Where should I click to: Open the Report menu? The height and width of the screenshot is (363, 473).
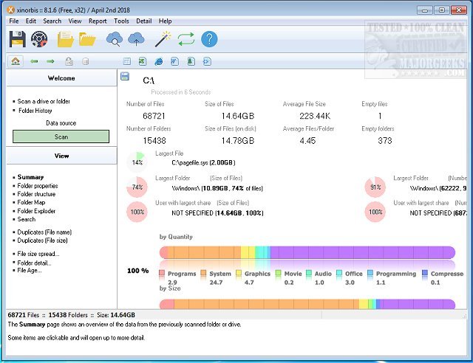pos(98,21)
